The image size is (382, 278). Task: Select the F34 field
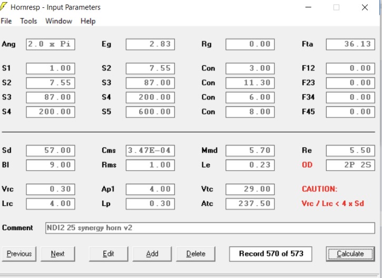tap(350, 97)
